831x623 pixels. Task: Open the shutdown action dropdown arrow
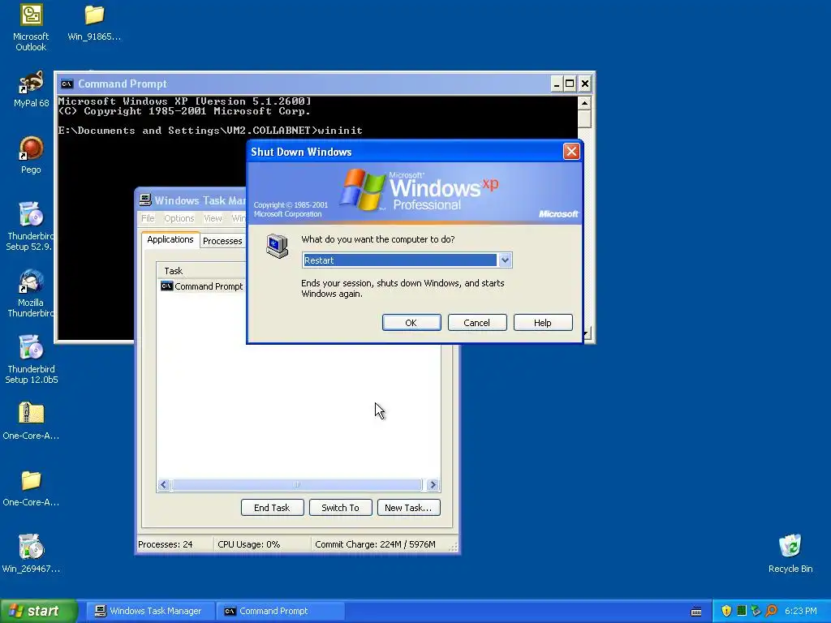505,260
